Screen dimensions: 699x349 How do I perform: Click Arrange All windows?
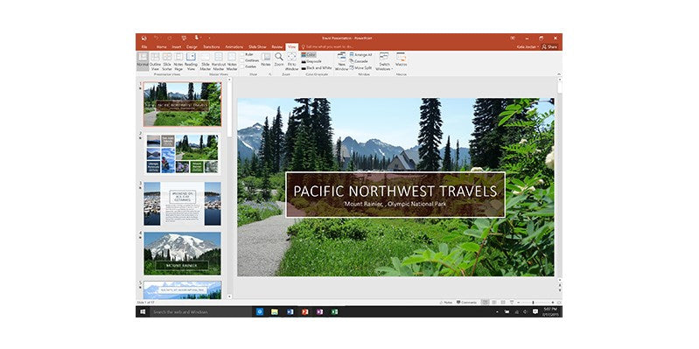[x=361, y=54]
